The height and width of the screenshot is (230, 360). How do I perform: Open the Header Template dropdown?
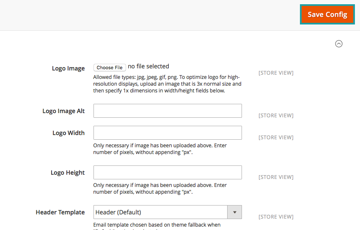(x=161, y=212)
